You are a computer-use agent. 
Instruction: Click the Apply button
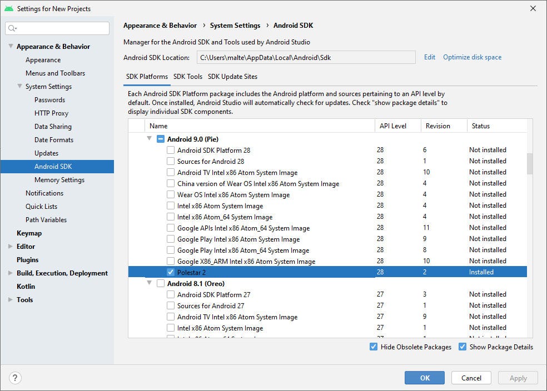click(518, 378)
